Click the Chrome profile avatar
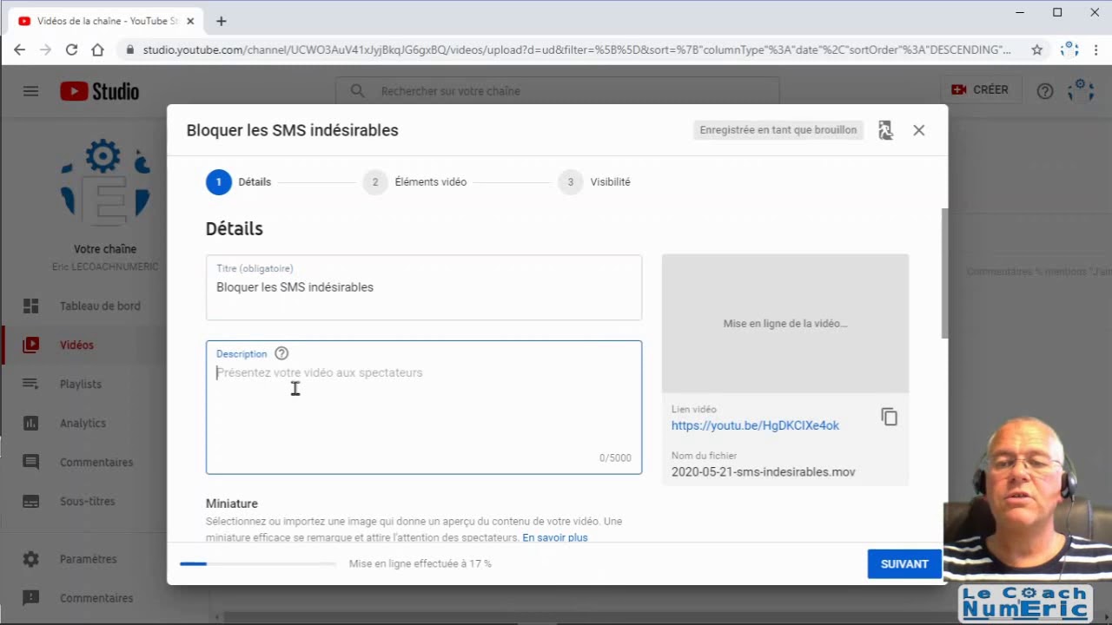 [x=1068, y=49]
